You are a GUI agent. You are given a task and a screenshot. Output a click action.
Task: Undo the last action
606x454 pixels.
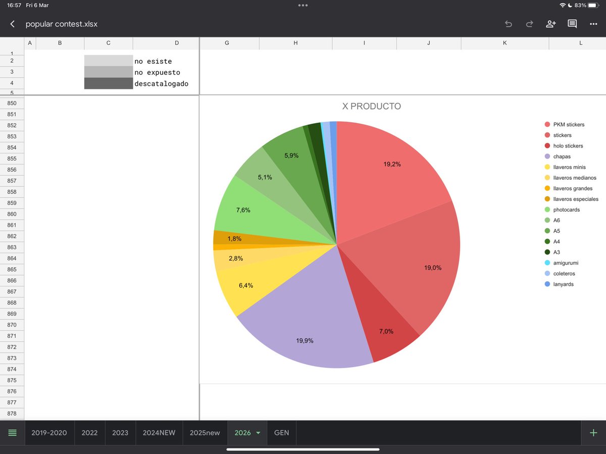pos(509,24)
